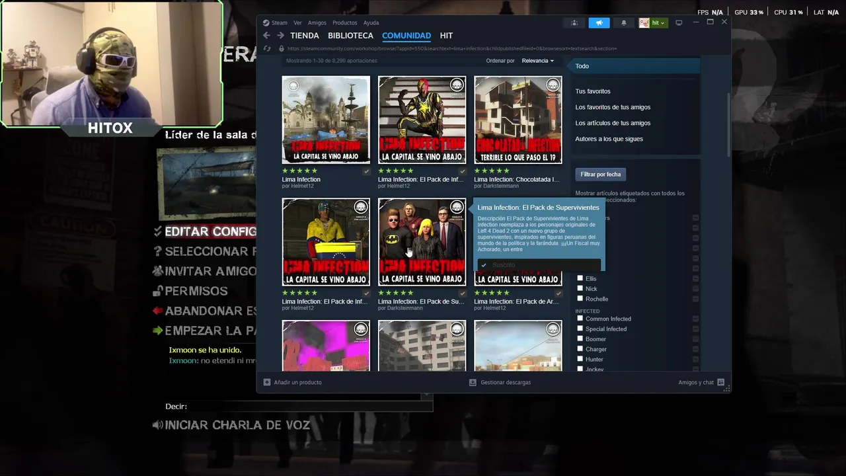The height and width of the screenshot is (476, 846).
Task: Click the green arrow icon beside Empezar la partida
Action: pos(157,331)
